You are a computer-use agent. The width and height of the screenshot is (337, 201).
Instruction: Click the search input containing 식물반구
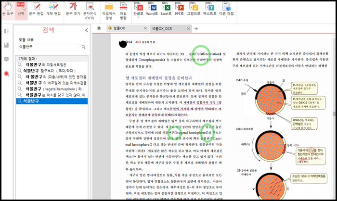[49, 47]
